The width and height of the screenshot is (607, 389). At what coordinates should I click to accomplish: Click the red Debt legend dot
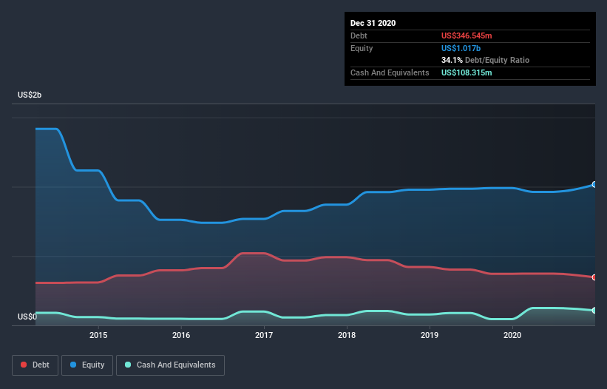coord(24,365)
